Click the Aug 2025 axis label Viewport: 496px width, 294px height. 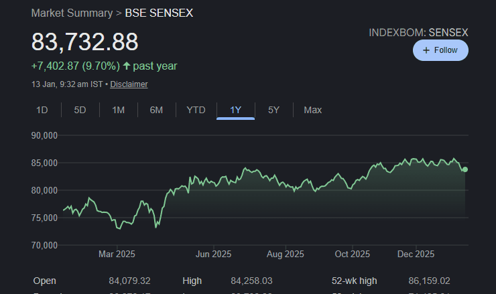(x=286, y=254)
